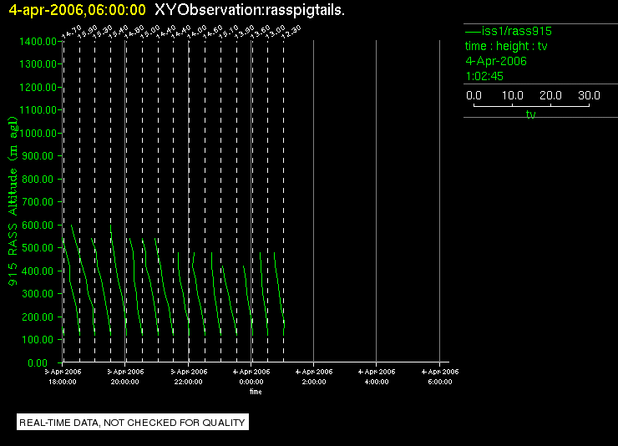Viewport: 618px width, 446px height.
Task: Click the x-axis title 'time'
Action: (256, 392)
